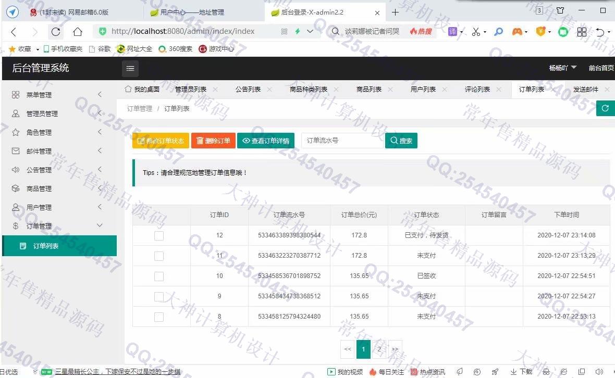Open the 360搜索 bookmark
The image size is (615, 378).
click(176, 49)
